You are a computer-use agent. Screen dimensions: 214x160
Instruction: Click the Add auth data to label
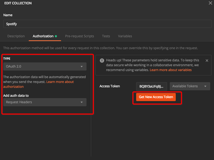[16, 95]
